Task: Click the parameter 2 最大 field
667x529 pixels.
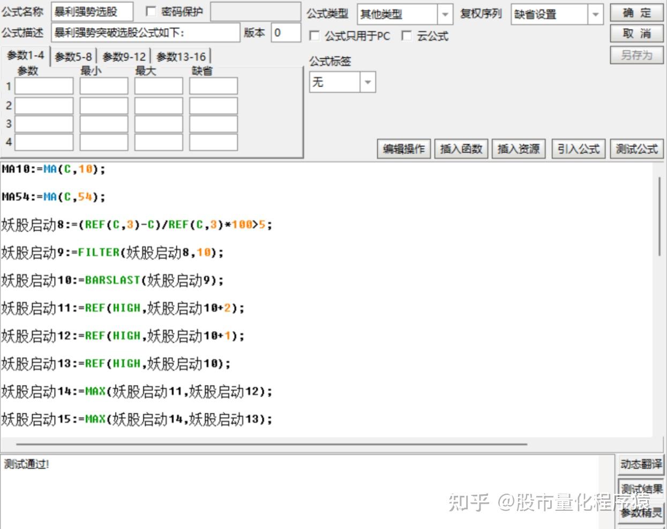Action: pyautogui.click(x=159, y=105)
